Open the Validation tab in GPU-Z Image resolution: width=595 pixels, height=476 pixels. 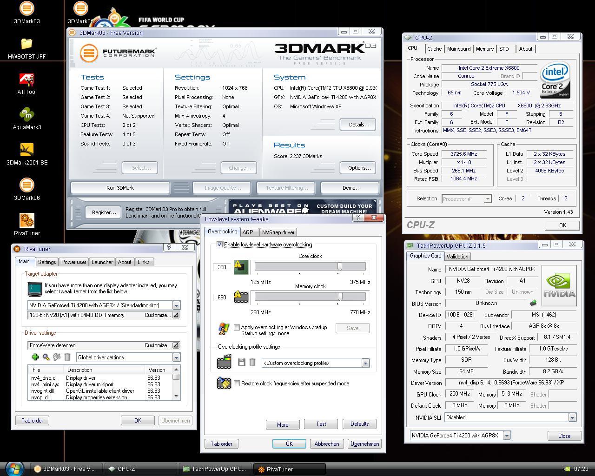(457, 257)
